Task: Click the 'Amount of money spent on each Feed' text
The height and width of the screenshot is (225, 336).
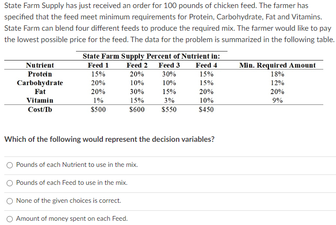Action: pyautogui.click(x=72, y=219)
